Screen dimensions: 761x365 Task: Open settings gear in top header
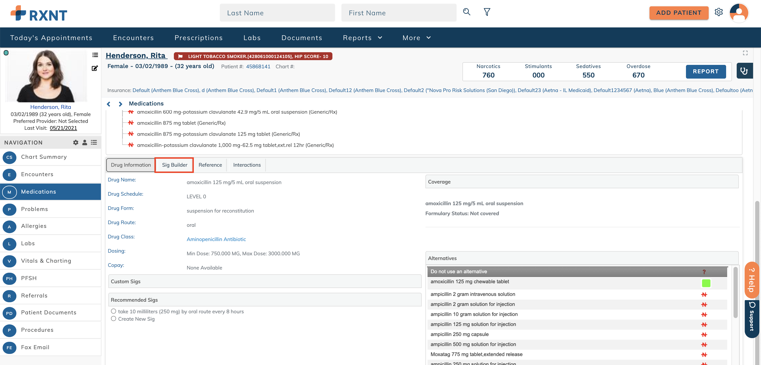[x=718, y=12]
